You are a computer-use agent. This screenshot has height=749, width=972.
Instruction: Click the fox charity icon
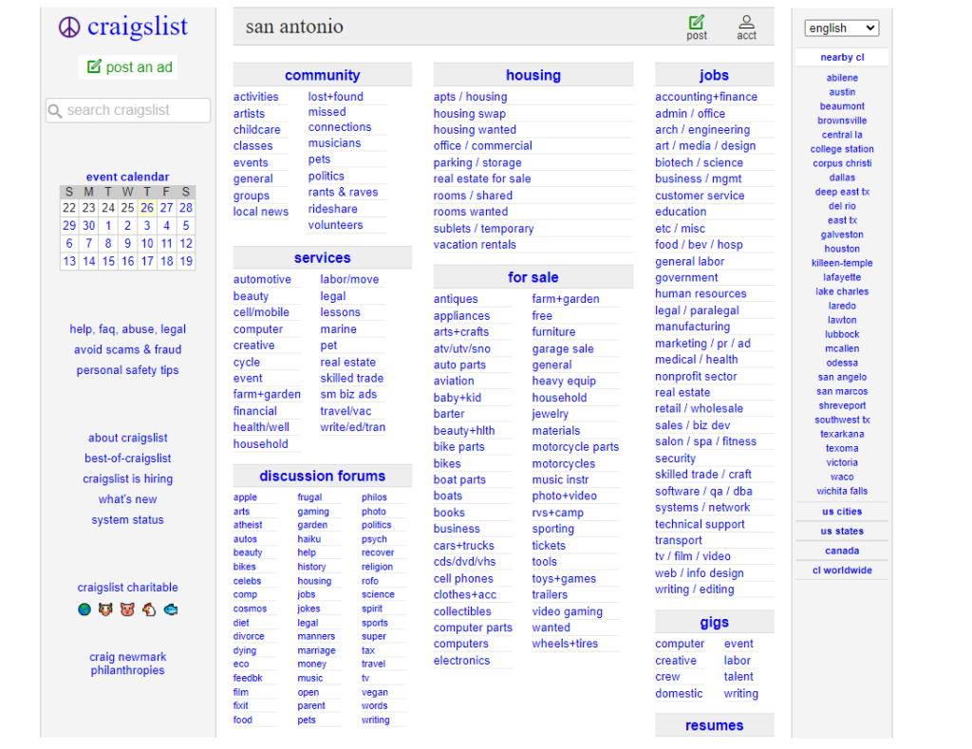click(x=105, y=609)
